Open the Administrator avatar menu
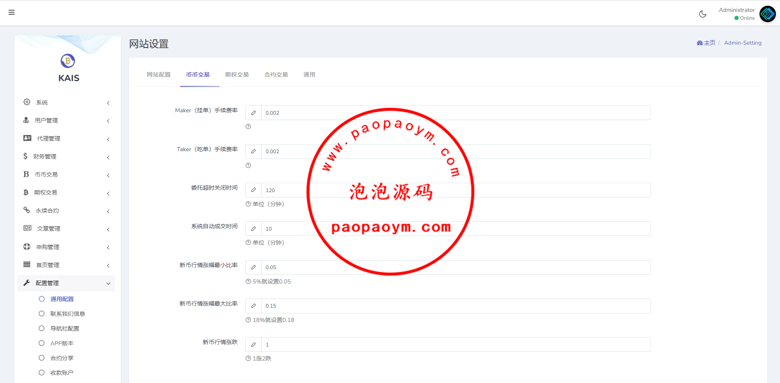The image size is (780, 383). click(767, 14)
